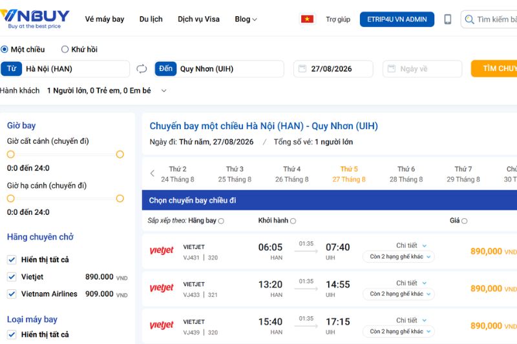517x344 pixels.
Task: Select Thứ 6 28 Tháng 8 date tab
Action: 406,174
